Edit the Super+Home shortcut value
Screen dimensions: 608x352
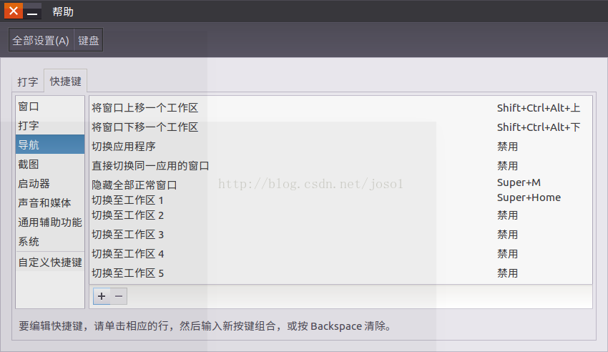click(529, 197)
